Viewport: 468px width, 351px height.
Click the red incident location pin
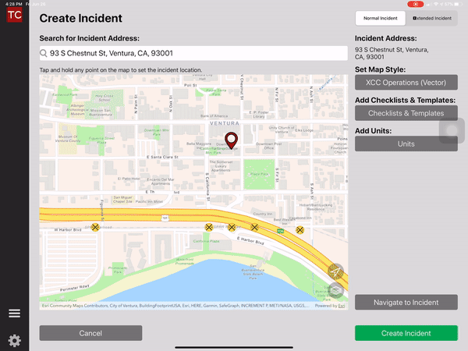pyautogui.click(x=231, y=141)
